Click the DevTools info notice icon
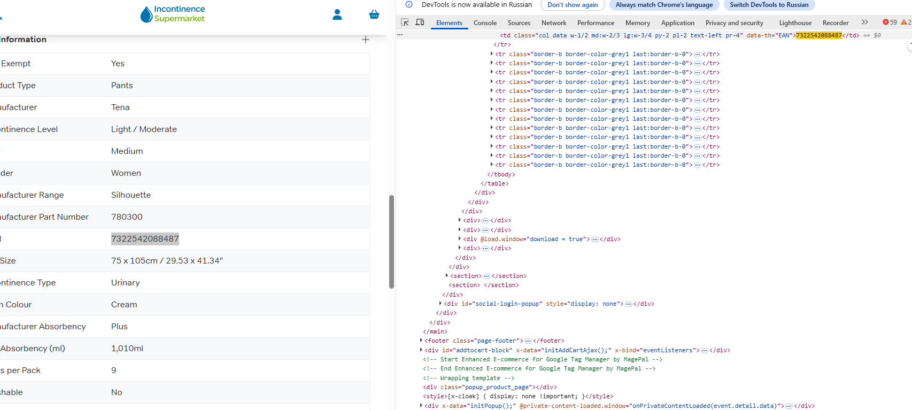 tap(409, 5)
